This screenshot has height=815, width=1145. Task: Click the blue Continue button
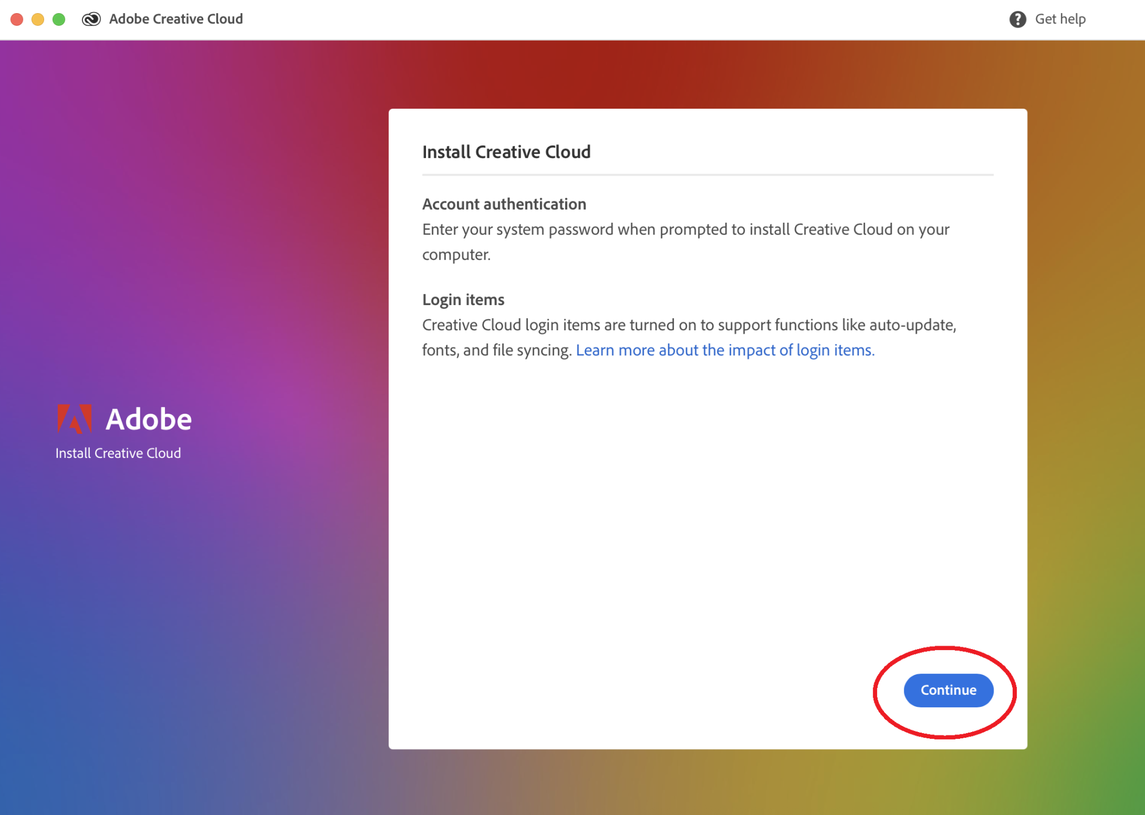coord(948,690)
